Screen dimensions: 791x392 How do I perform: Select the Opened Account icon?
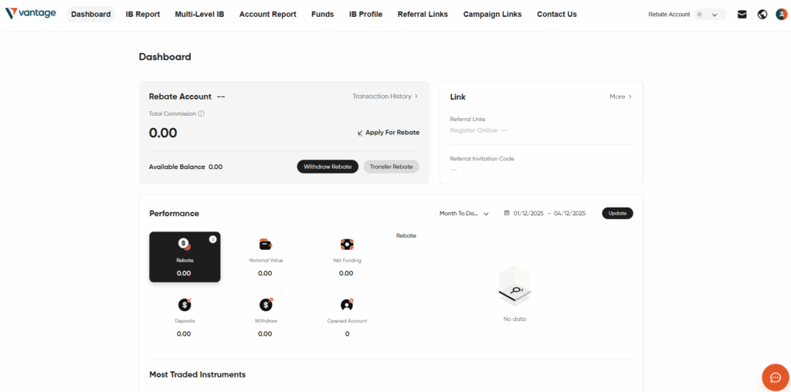pyautogui.click(x=347, y=305)
